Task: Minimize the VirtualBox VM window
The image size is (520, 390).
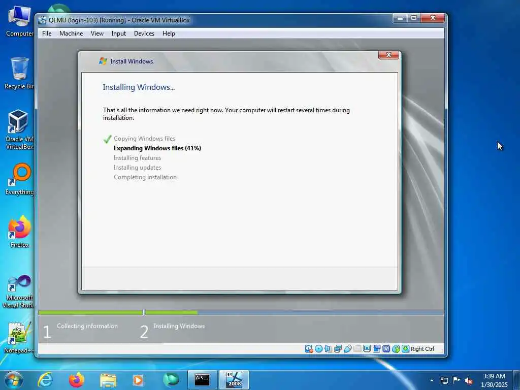Action: pos(400,18)
